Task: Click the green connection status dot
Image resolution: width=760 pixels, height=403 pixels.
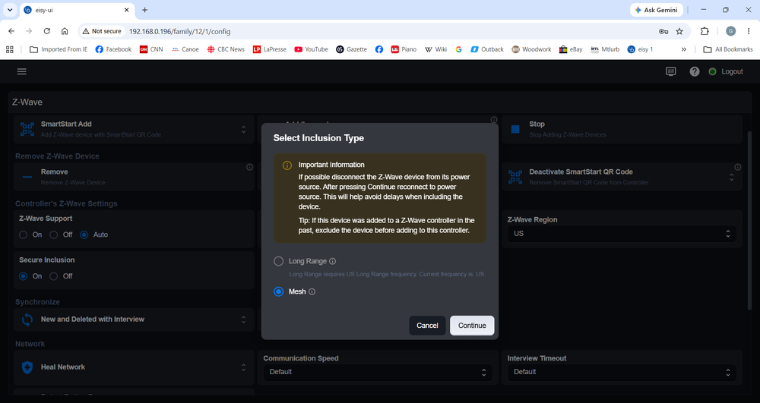Action: [x=713, y=71]
